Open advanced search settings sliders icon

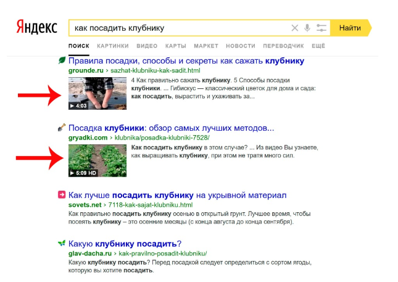tap(321, 28)
